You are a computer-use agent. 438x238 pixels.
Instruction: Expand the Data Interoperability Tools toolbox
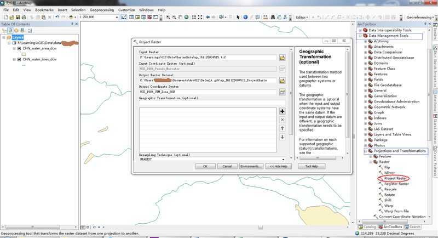360,30
